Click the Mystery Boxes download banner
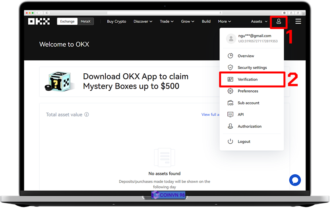This screenshot has width=331, height=210. pos(127,81)
